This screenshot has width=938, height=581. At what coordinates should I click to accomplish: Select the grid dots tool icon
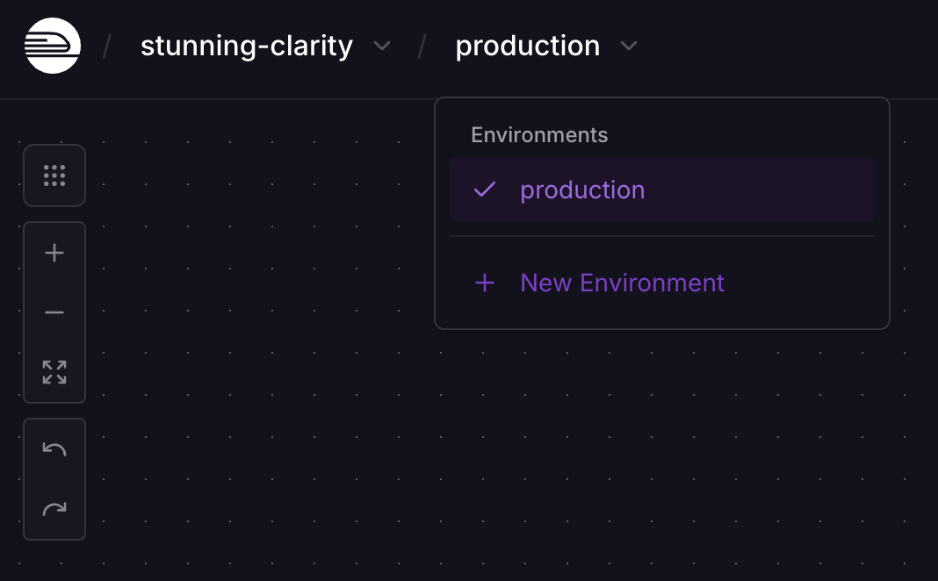coord(54,175)
